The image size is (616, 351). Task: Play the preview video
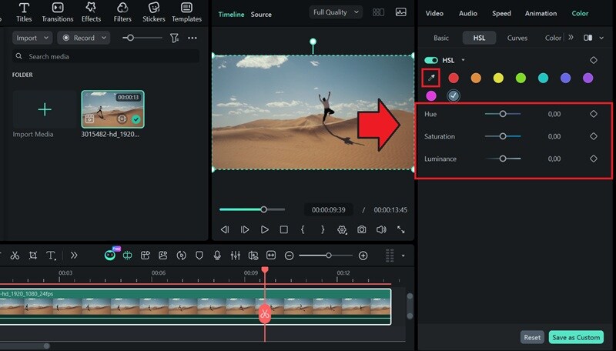coord(264,229)
